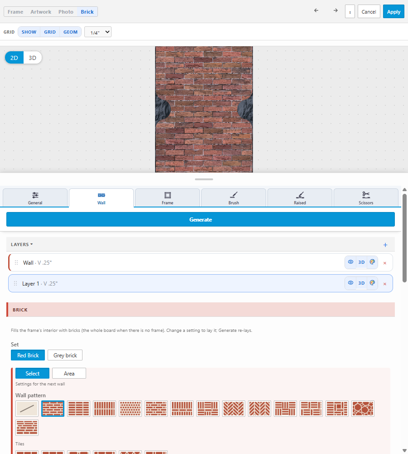Open the Frame tool tab with square icon
This screenshot has width=408, height=454.
click(x=167, y=198)
